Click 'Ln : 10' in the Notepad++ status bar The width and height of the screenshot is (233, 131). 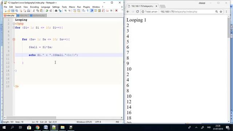pos(35,122)
